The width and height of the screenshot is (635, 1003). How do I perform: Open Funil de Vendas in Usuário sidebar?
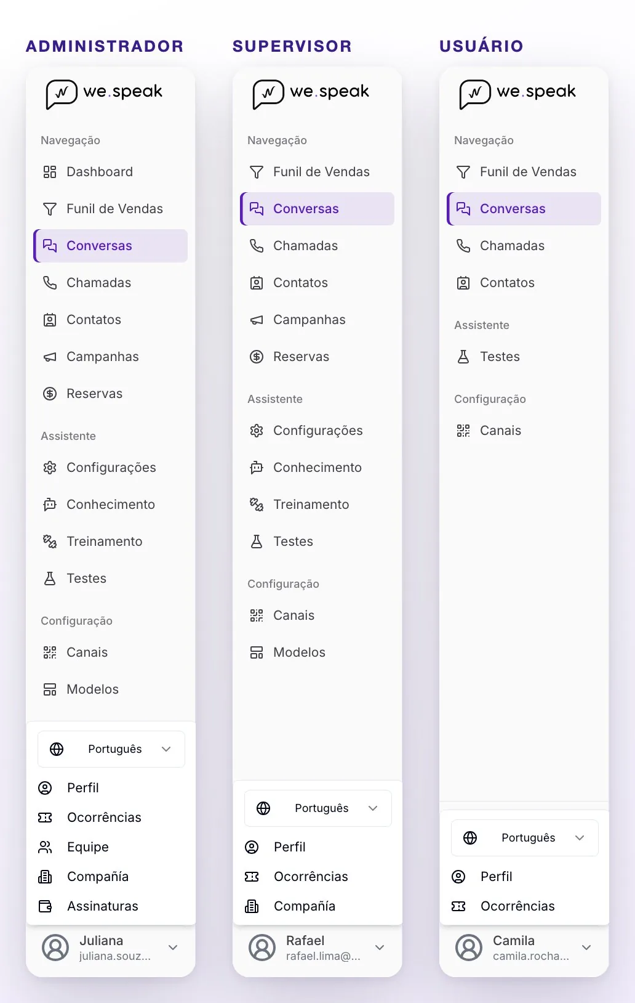(x=524, y=172)
